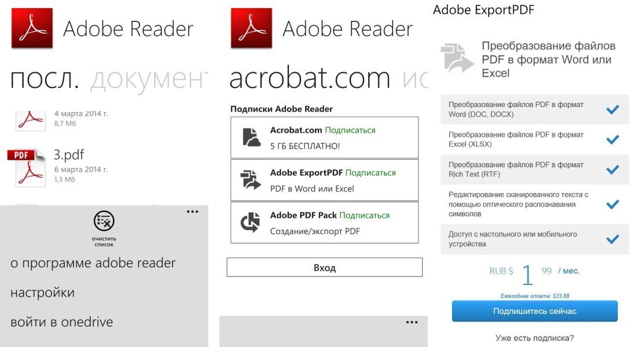Viewport: 631px width, 347px height.
Task: Click Adobe Reader logo in recent documents screen
Action: [x=32, y=28]
